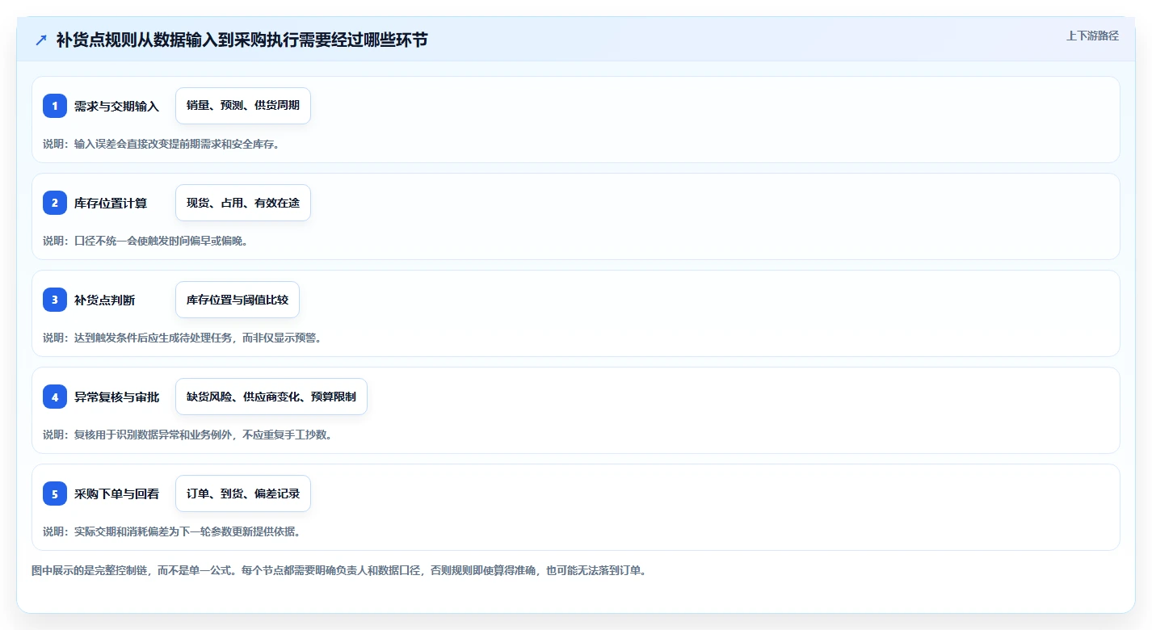The width and height of the screenshot is (1152, 630).
Task: Click the 补货点判断 step title
Action: [105, 300]
